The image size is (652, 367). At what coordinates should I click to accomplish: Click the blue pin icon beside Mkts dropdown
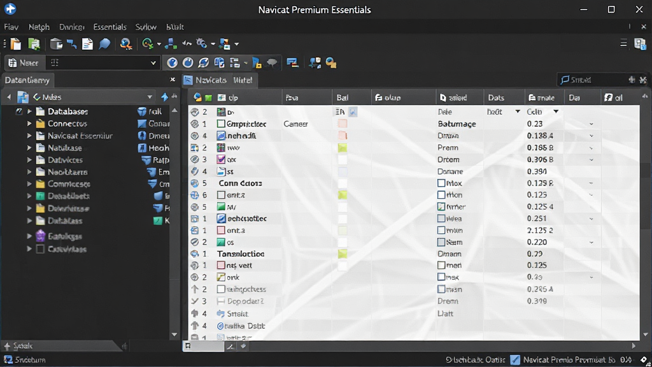165,97
